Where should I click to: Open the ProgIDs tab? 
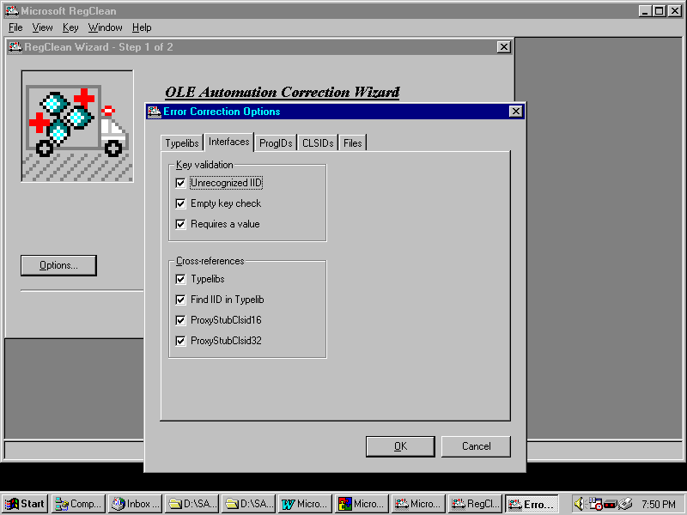point(276,143)
